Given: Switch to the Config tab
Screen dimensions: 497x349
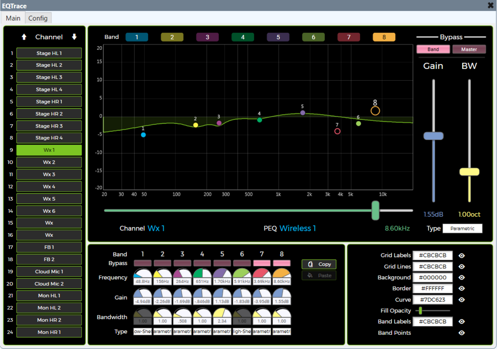Looking at the screenshot, I should [x=38, y=18].
